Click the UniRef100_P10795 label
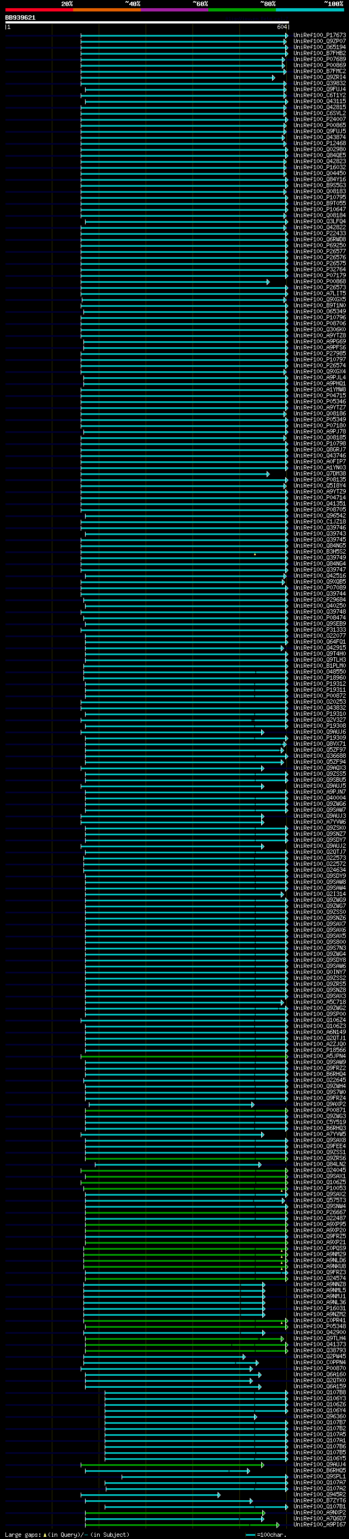349x1539 pixels. point(320,197)
